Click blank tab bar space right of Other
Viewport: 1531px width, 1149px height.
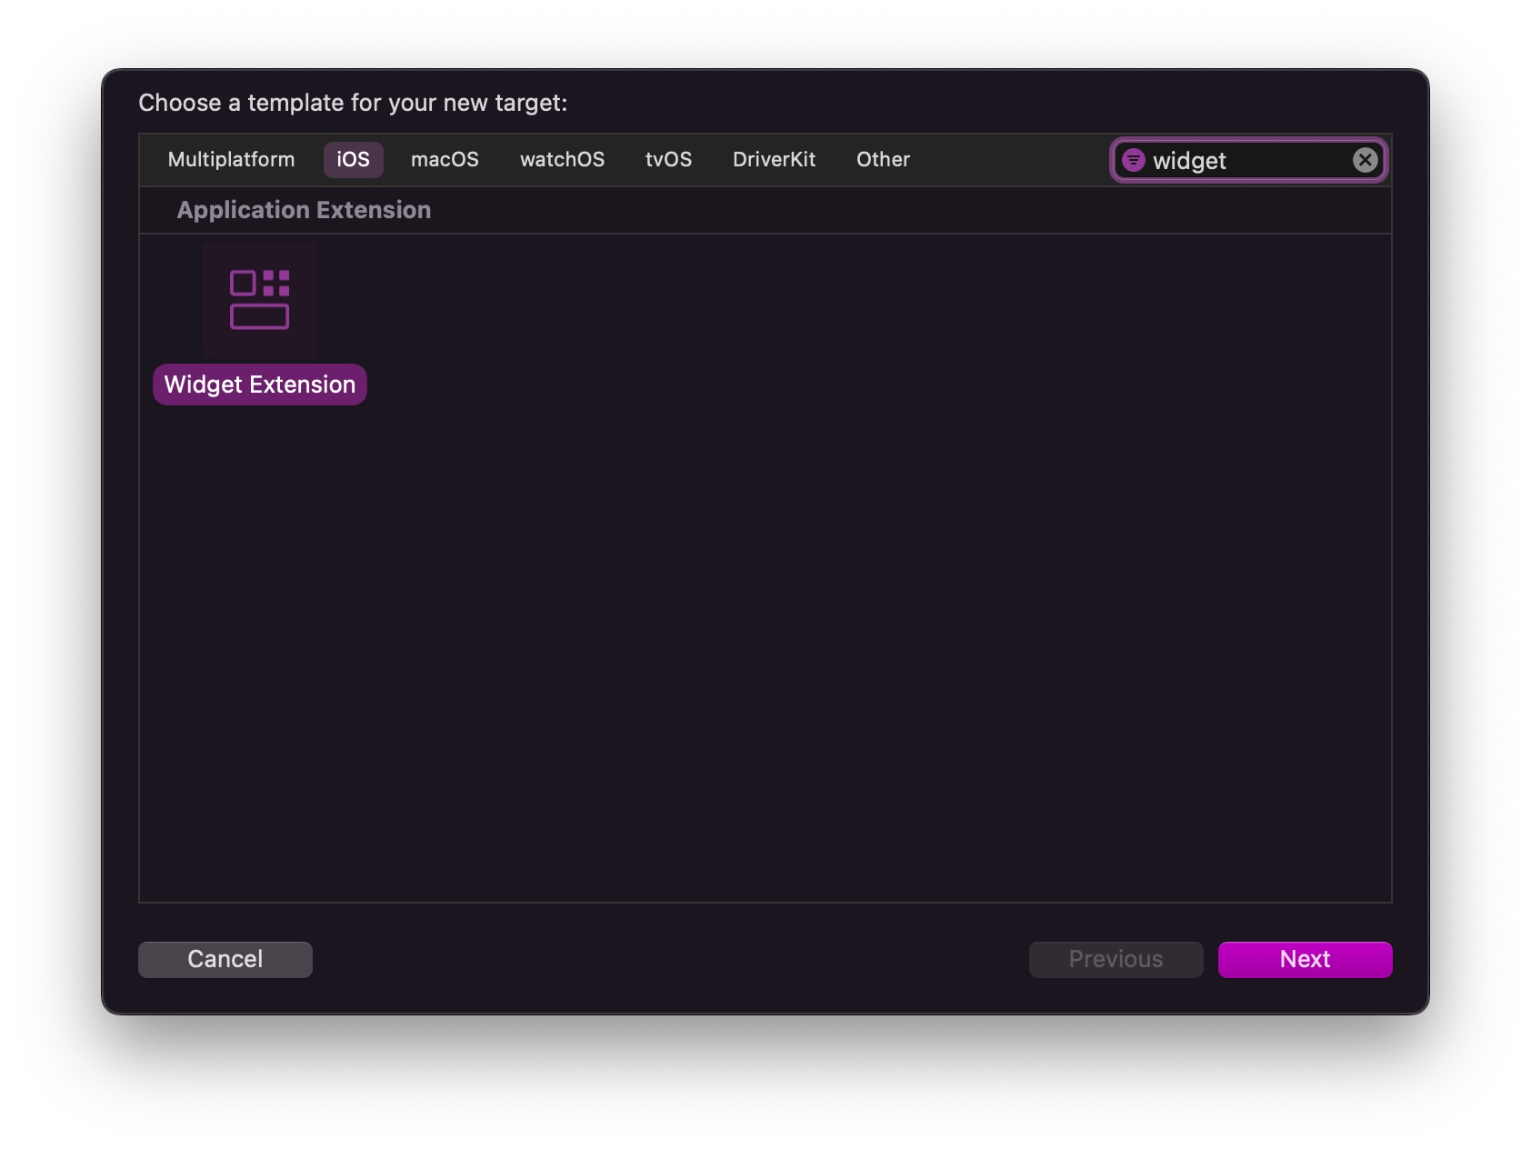point(1009,160)
